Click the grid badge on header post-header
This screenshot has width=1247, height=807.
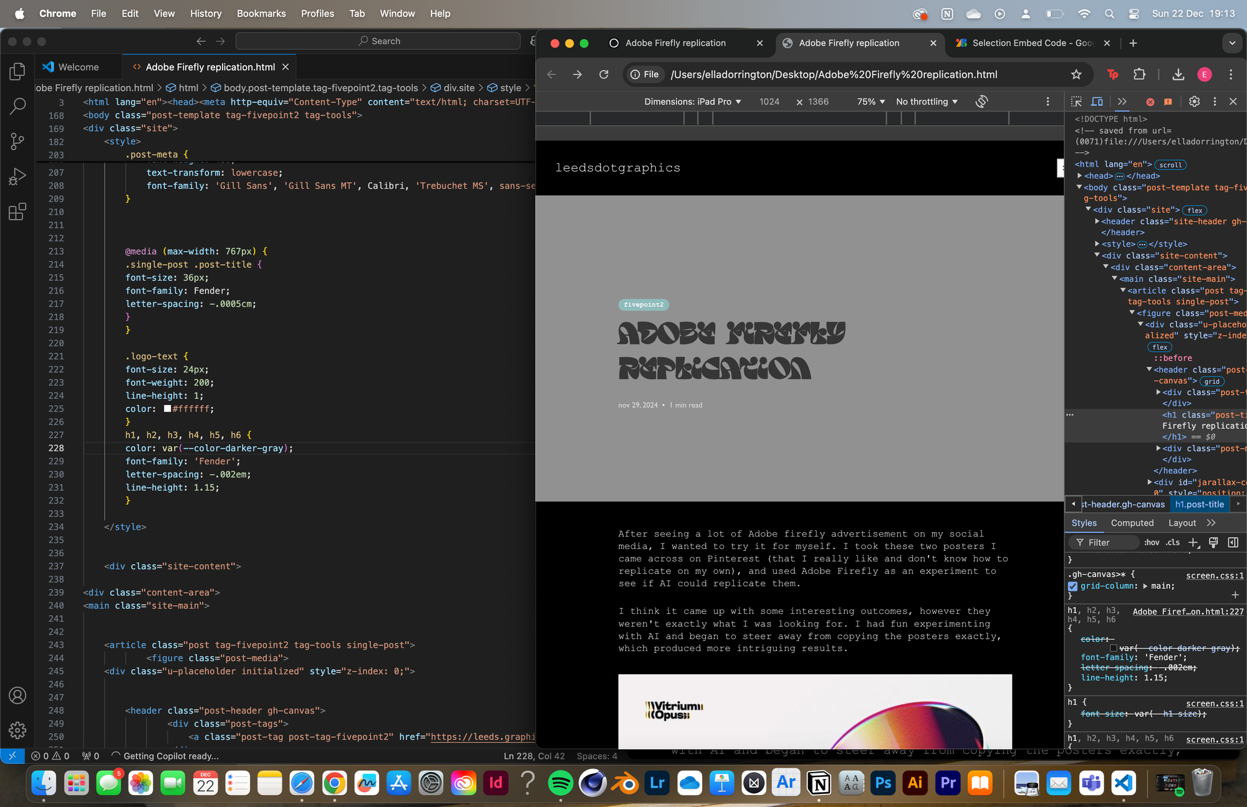click(x=1211, y=381)
